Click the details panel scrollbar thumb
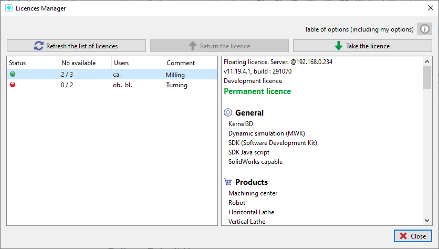Screen dimensions: 439x249 tap(427, 78)
